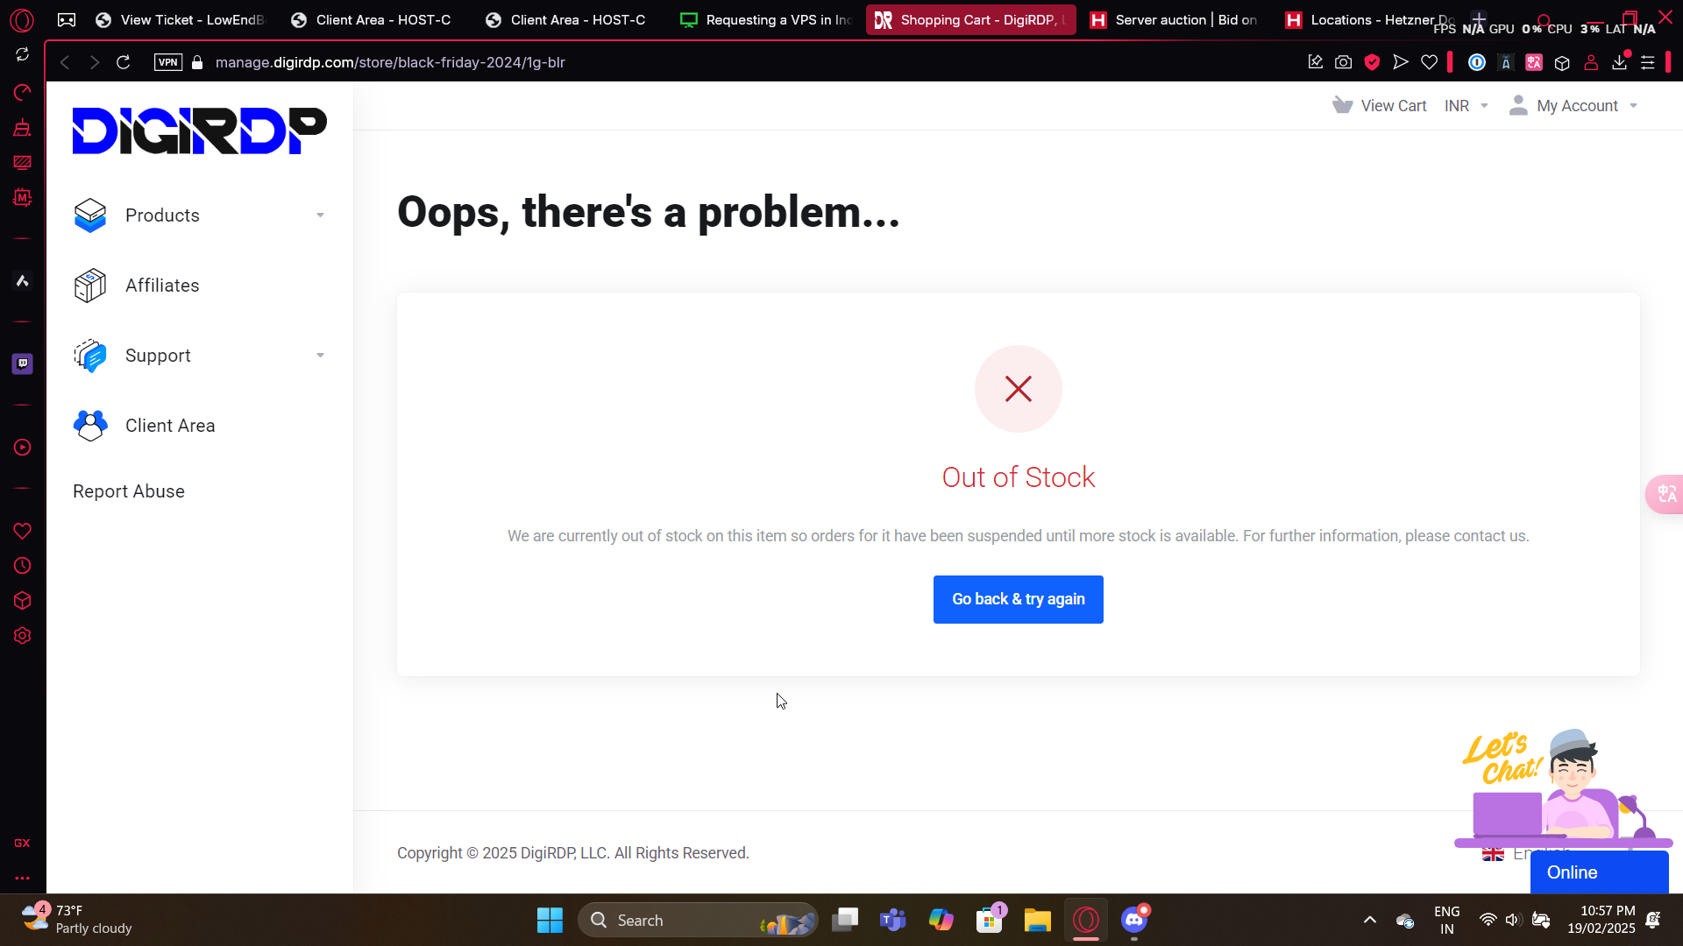This screenshot has height=946, width=1683.
Task: Open the weather widget
Action: (77, 920)
